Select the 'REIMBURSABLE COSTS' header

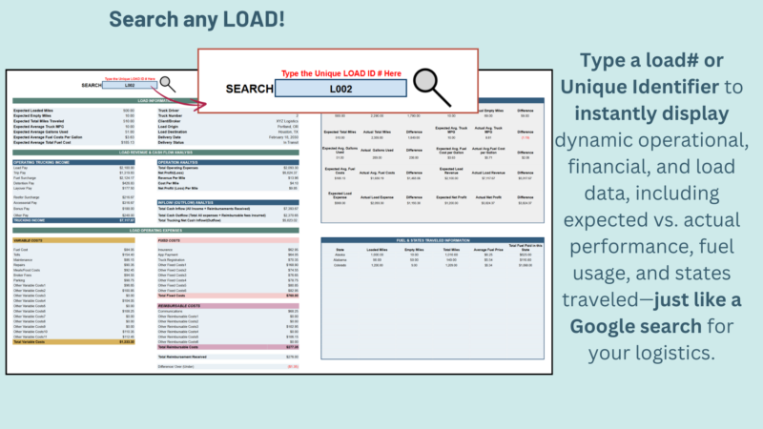click(228, 306)
